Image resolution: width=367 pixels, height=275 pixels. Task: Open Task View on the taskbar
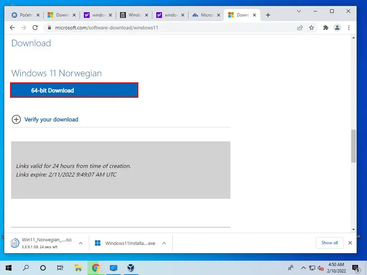[60, 268]
